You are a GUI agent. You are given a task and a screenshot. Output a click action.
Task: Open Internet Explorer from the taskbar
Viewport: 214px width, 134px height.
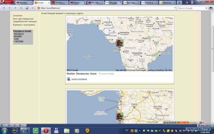pyautogui.click(x=25, y=131)
